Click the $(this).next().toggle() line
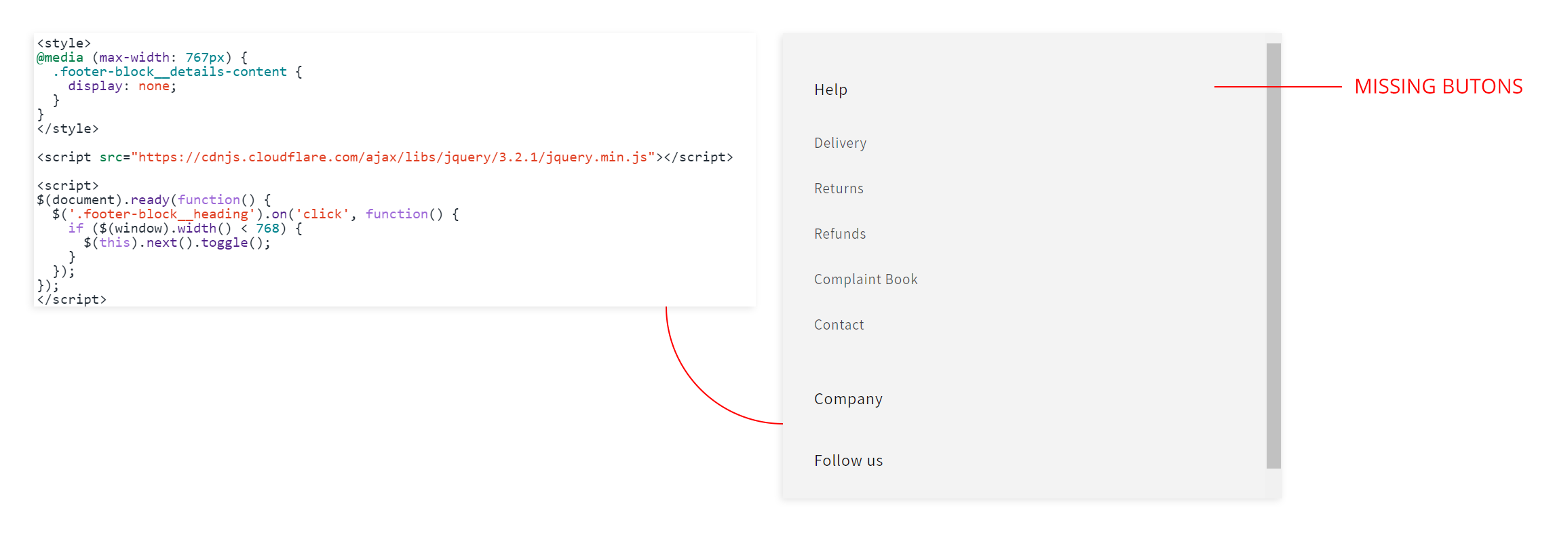 (x=177, y=243)
